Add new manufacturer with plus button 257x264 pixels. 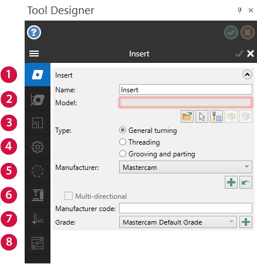pos(231,182)
